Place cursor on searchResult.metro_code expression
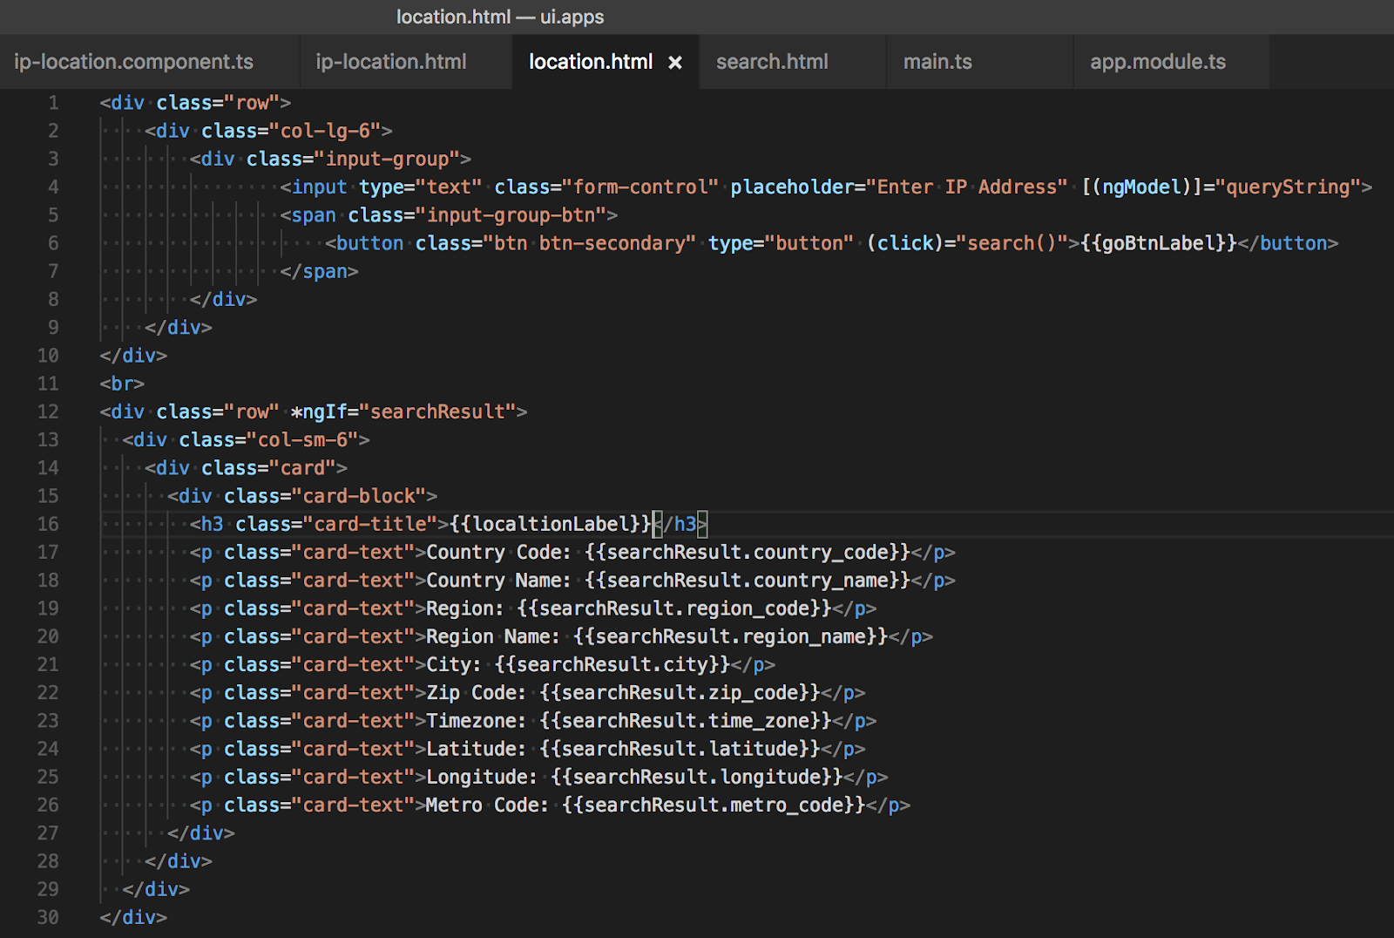Screen dimensions: 1394x938 (x=713, y=805)
